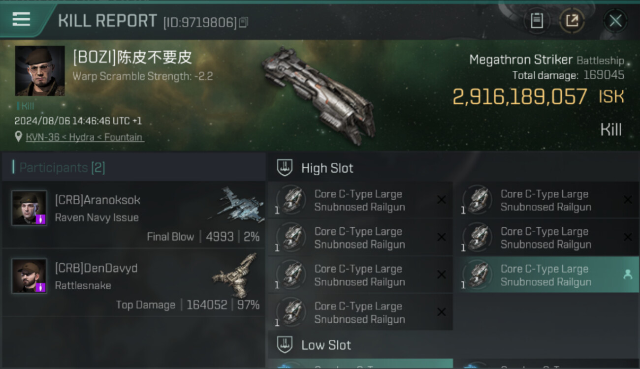This screenshot has width=640, height=369.
Task: Select first railgun in high slot
Action: (x=360, y=200)
